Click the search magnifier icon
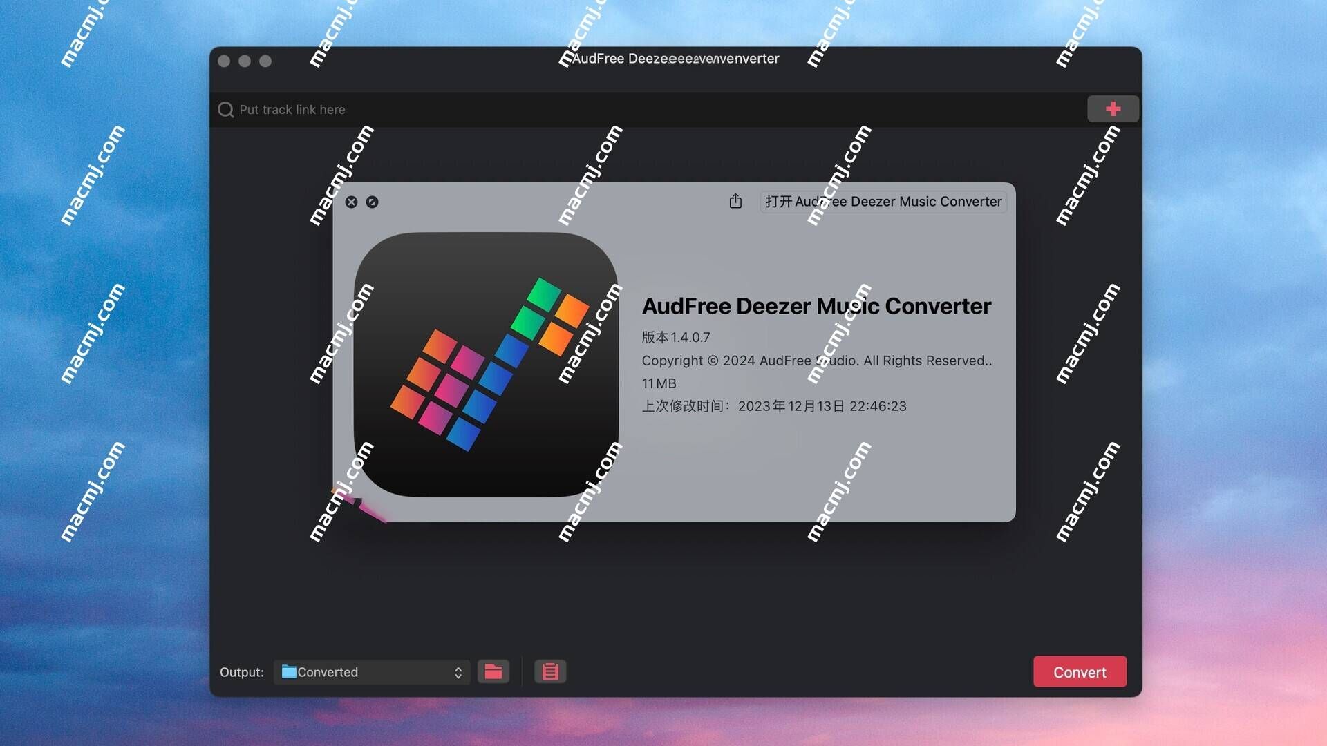The image size is (1327, 746). (x=225, y=110)
